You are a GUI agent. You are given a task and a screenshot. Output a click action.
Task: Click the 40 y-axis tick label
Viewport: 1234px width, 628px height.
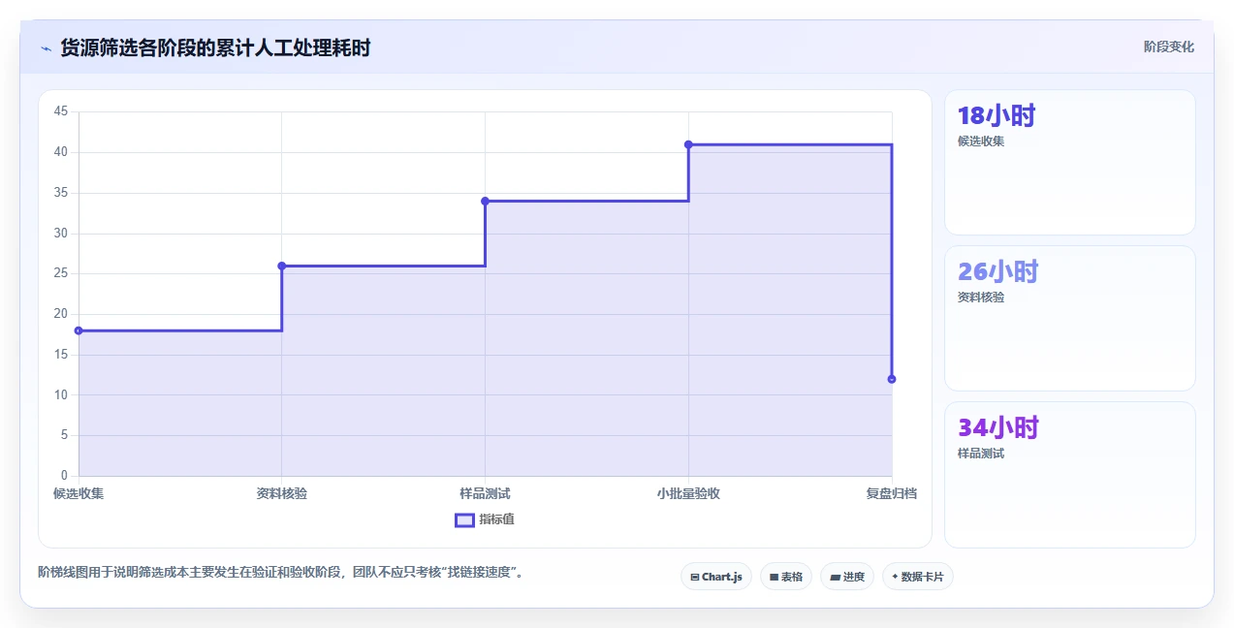(x=61, y=152)
